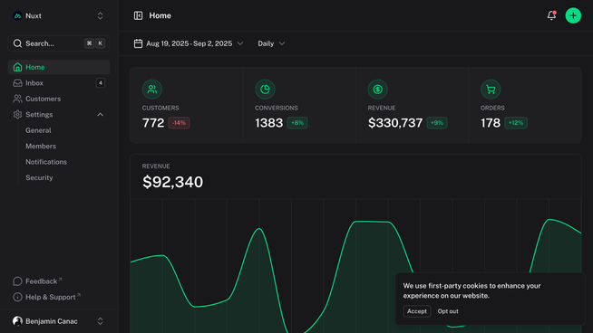Click the ORDERS card label

[x=492, y=109]
